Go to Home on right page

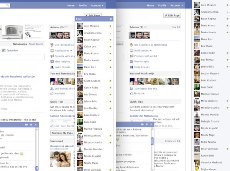(x=150, y=5)
